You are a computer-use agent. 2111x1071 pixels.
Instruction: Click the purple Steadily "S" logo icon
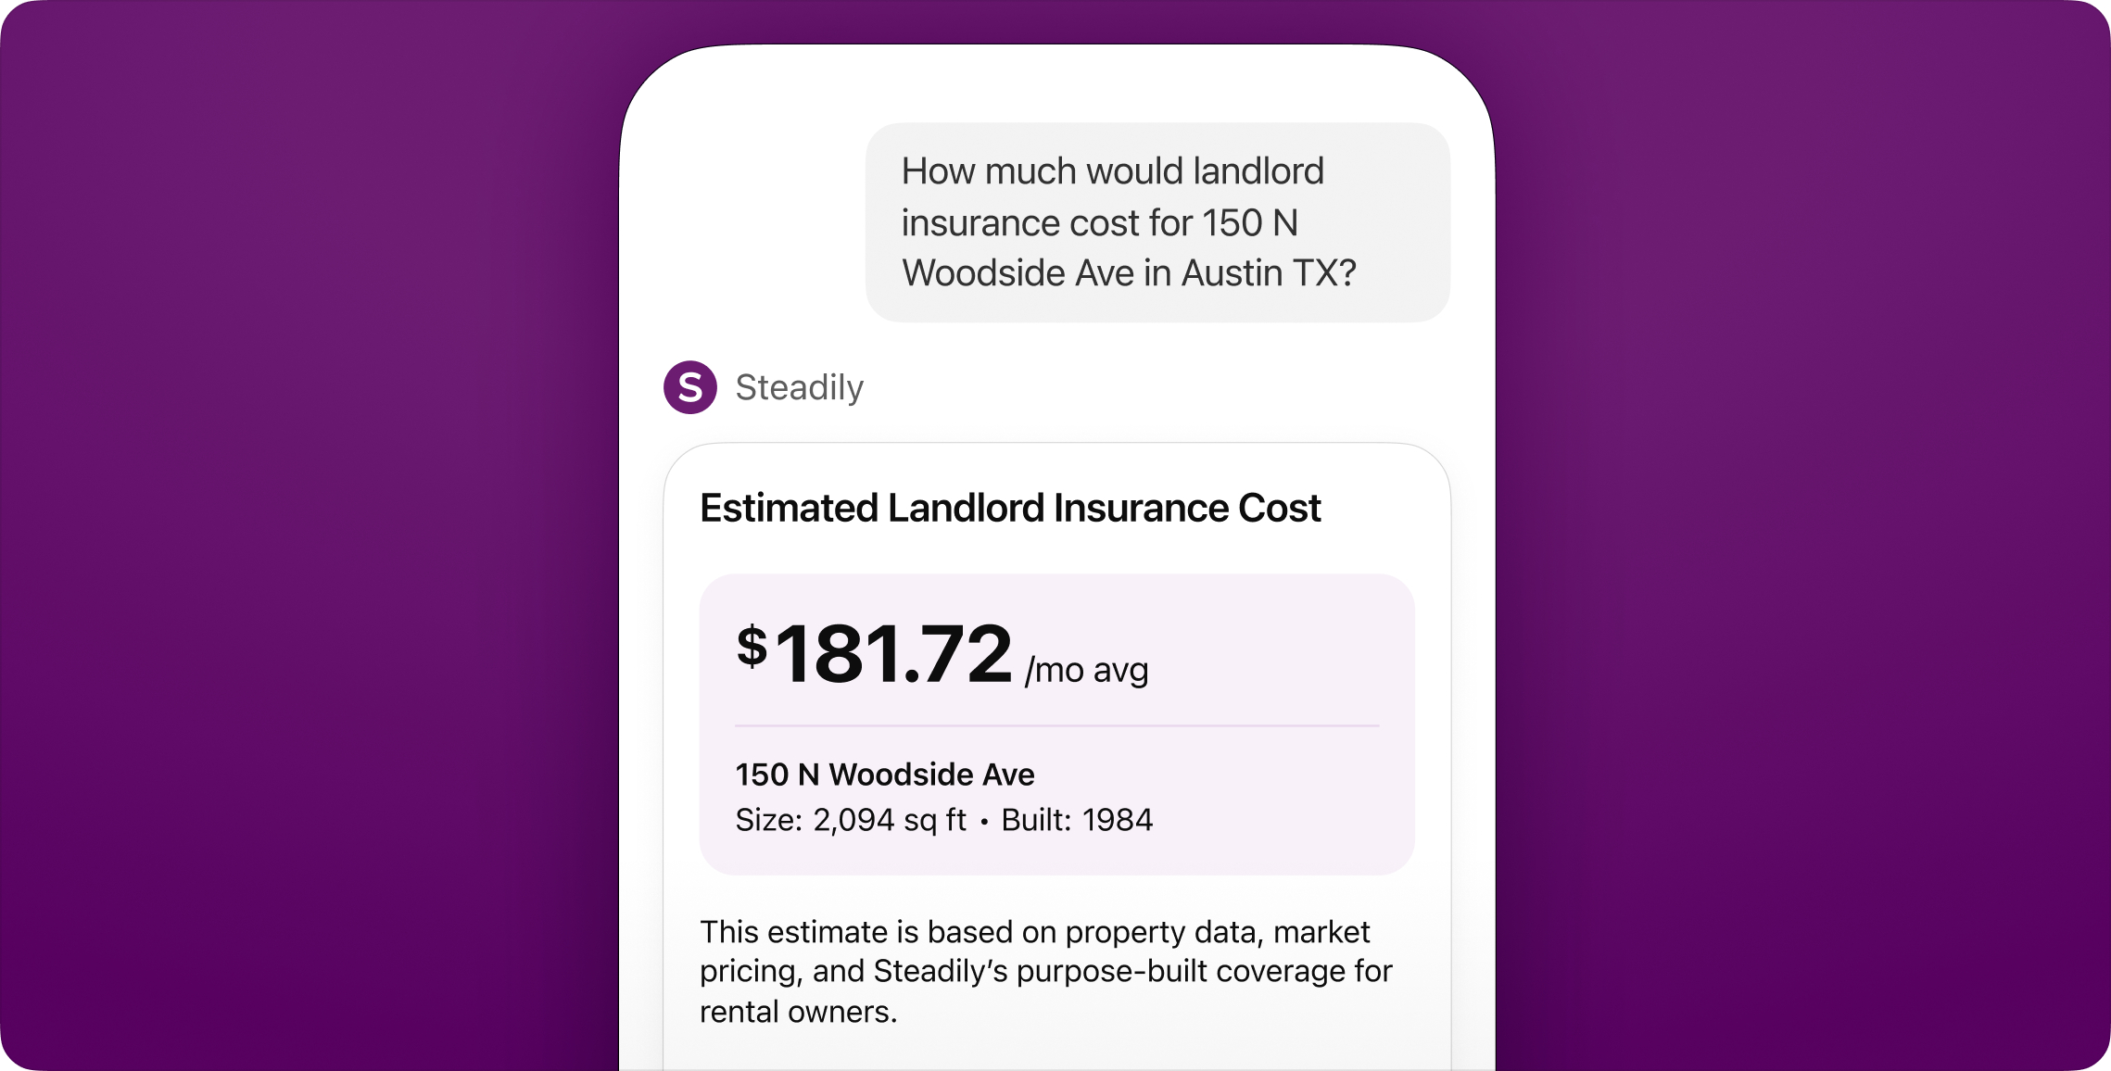pyautogui.click(x=689, y=387)
